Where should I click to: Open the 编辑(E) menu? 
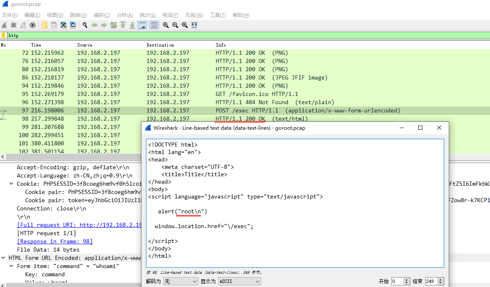[x=32, y=15]
